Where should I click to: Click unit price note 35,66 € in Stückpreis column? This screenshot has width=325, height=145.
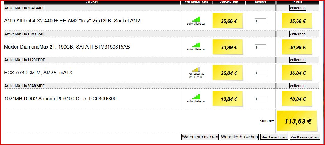pos(228,21)
